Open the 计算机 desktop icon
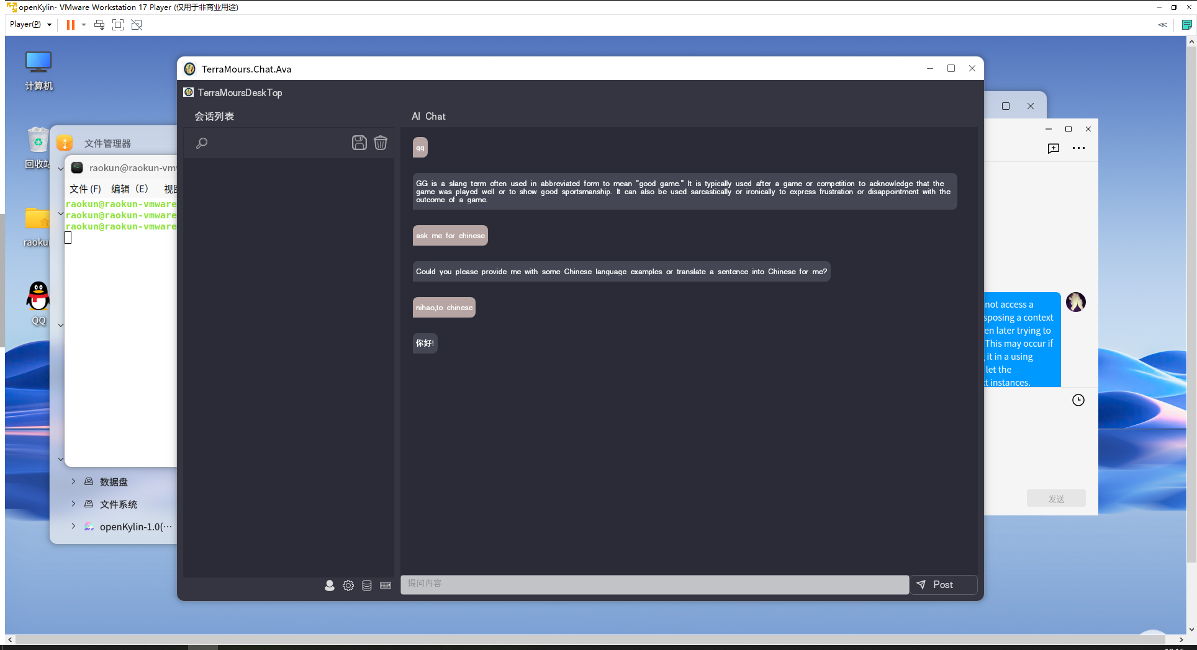 [x=38, y=71]
